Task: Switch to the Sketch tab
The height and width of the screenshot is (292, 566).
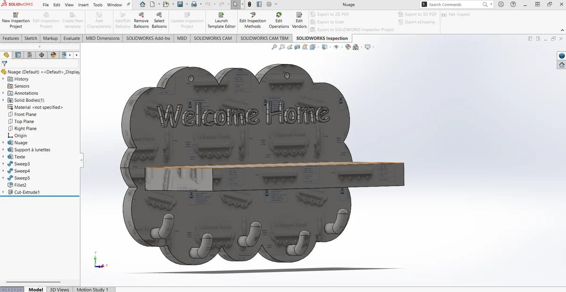Action: point(31,38)
